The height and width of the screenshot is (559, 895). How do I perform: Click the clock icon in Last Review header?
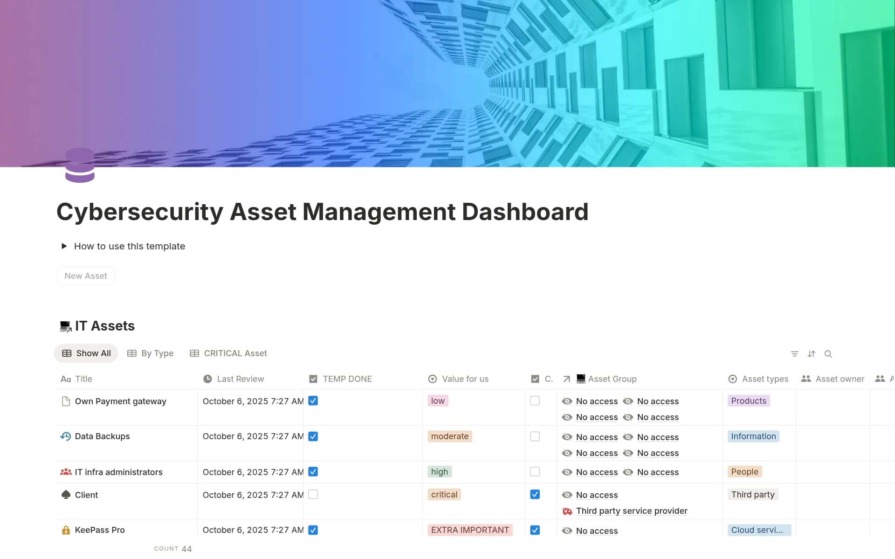click(x=207, y=379)
